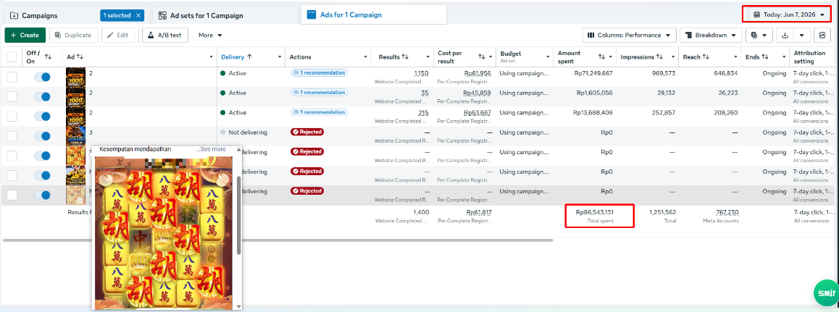
Task: Click the Edit button
Action: coord(117,35)
